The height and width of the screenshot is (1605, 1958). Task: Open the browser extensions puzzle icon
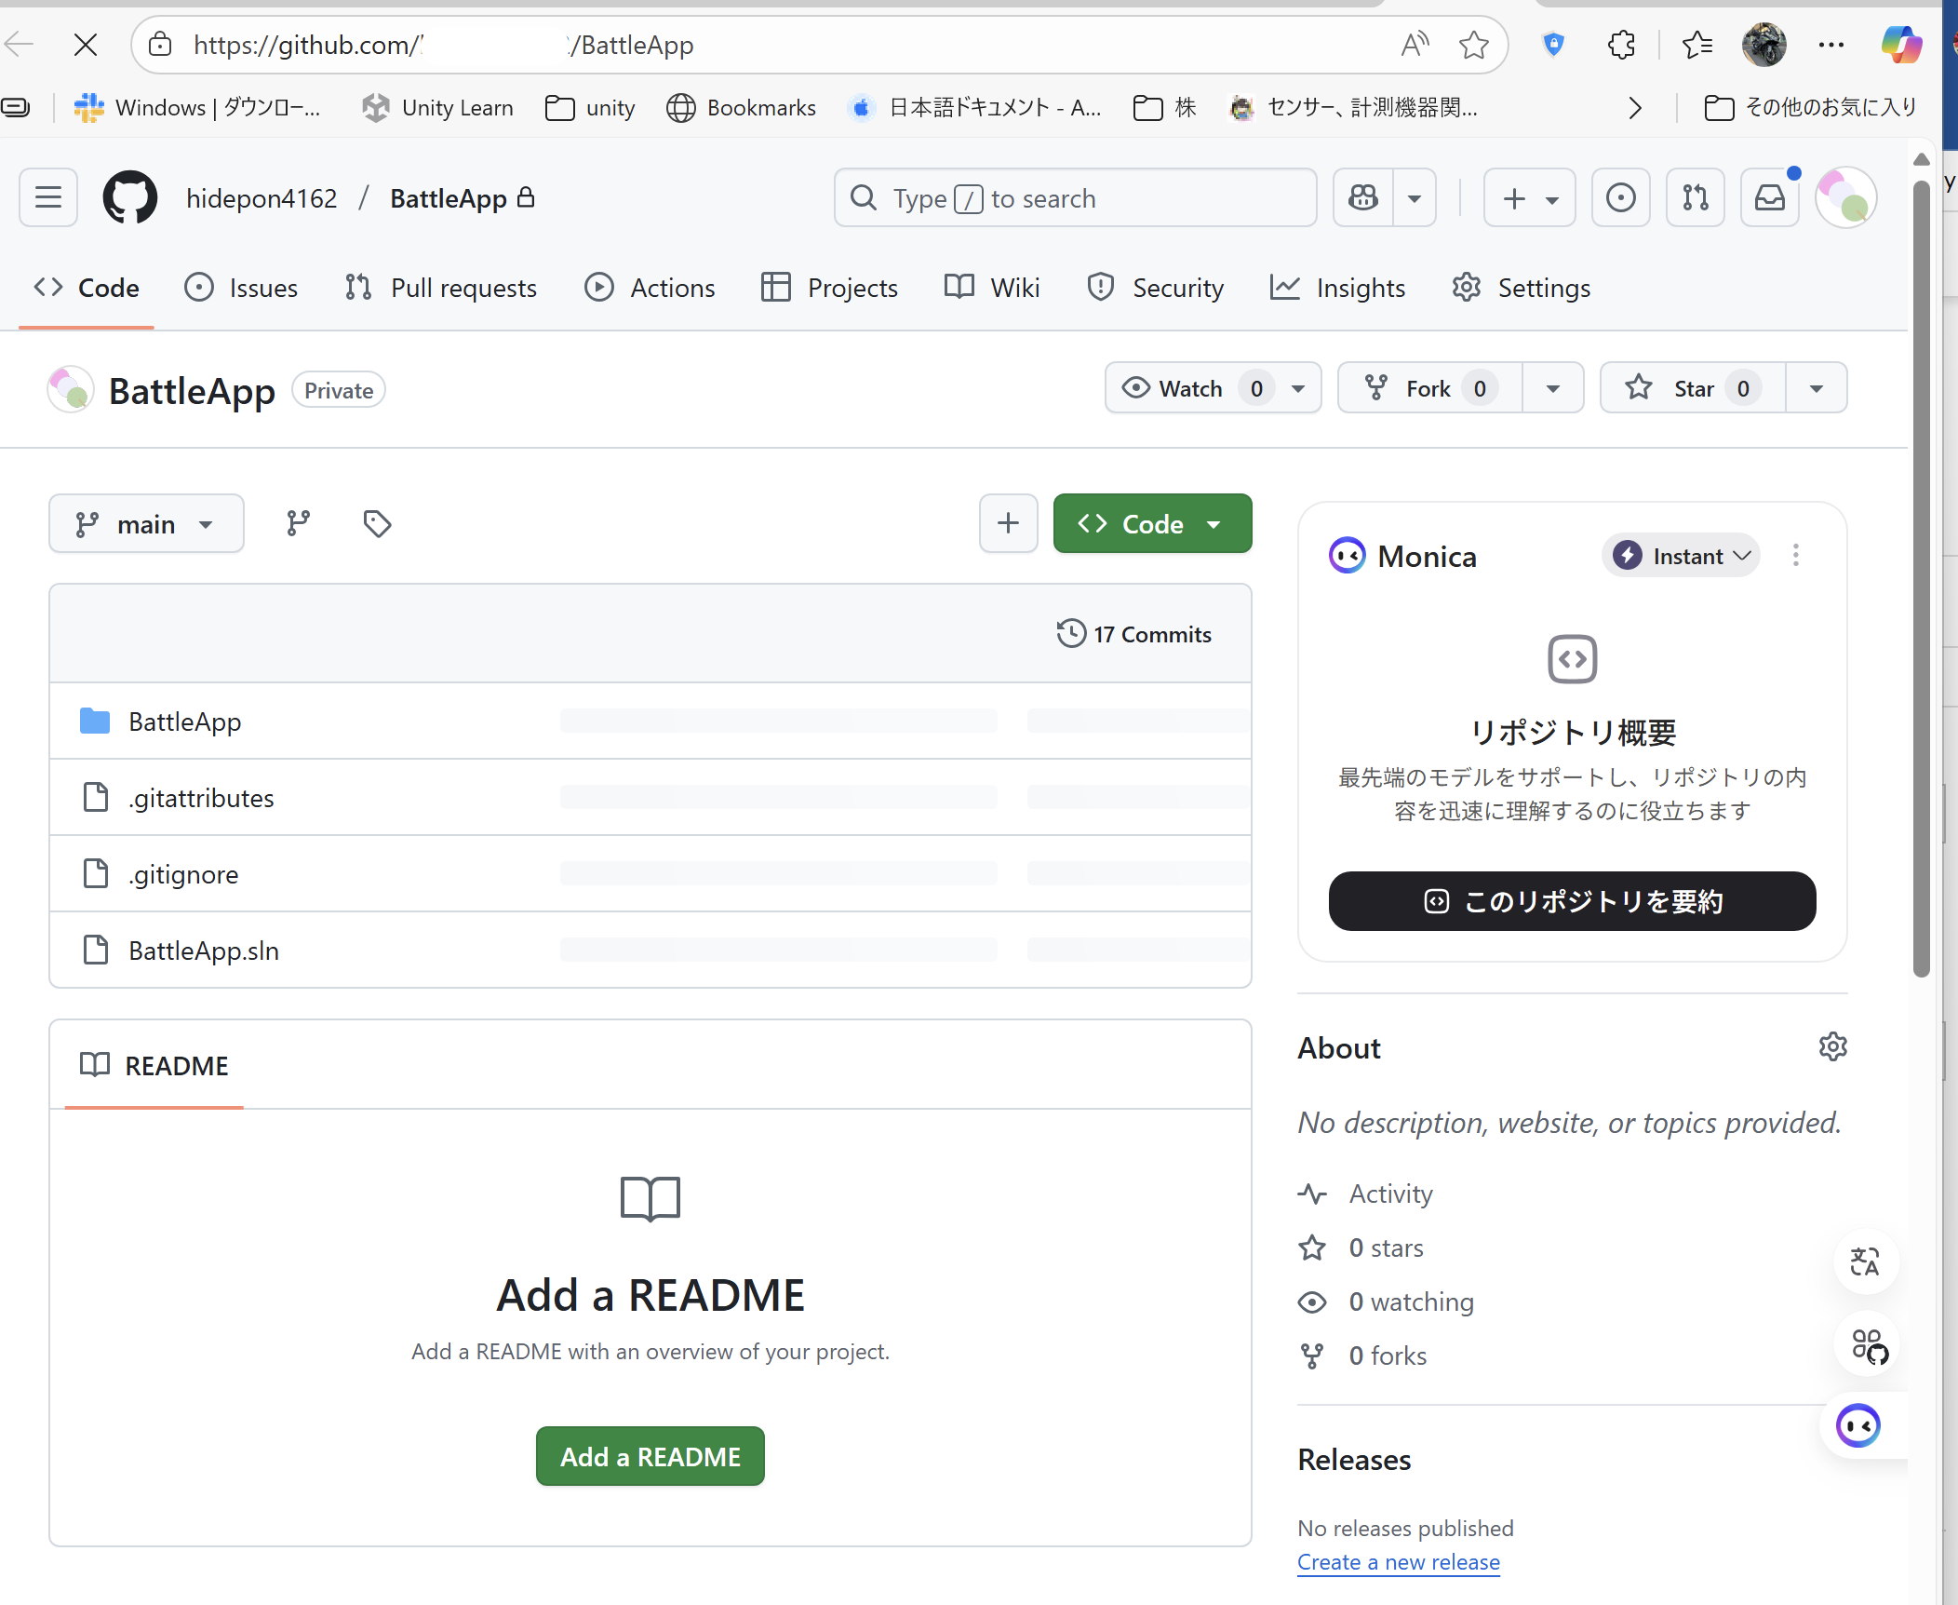click(x=1621, y=45)
